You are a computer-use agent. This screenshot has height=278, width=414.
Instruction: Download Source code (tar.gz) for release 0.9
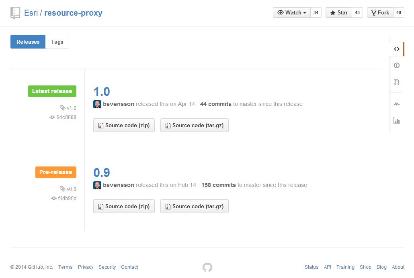pos(194,206)
